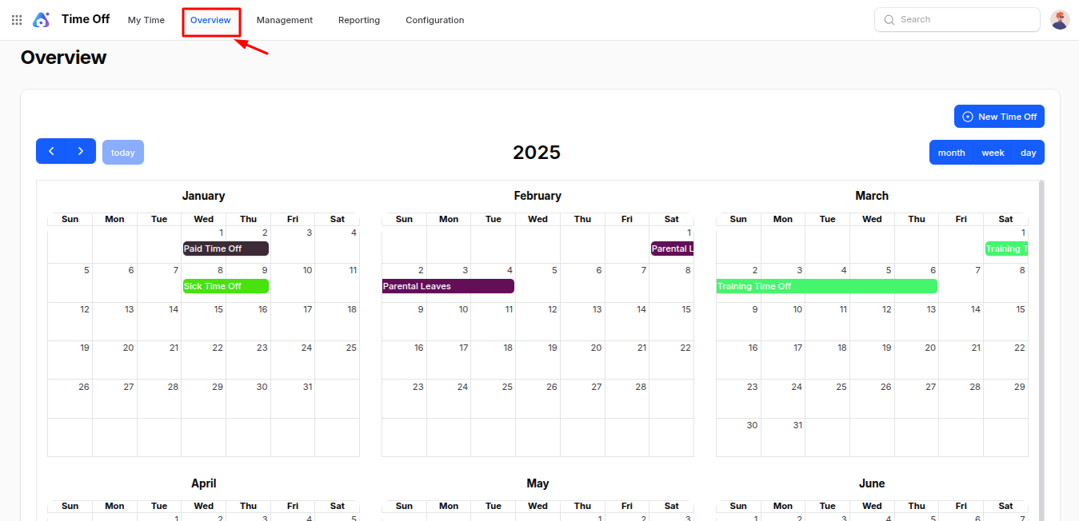Type in the Search input field
This screenshot has height=521, width=1079.
[964, 20]
